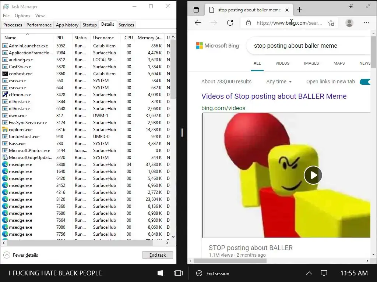Show hidden tray icons chevron
377x282 pixels.
point(309,273)
